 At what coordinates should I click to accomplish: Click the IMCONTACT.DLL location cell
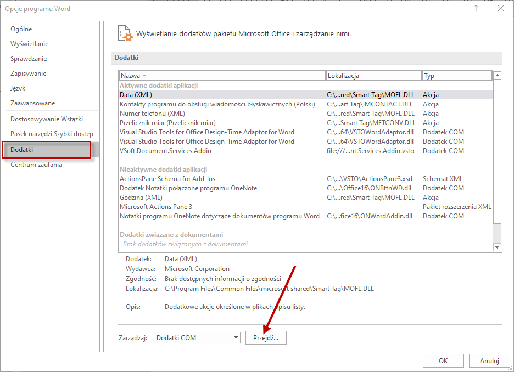tap(370, 104)
